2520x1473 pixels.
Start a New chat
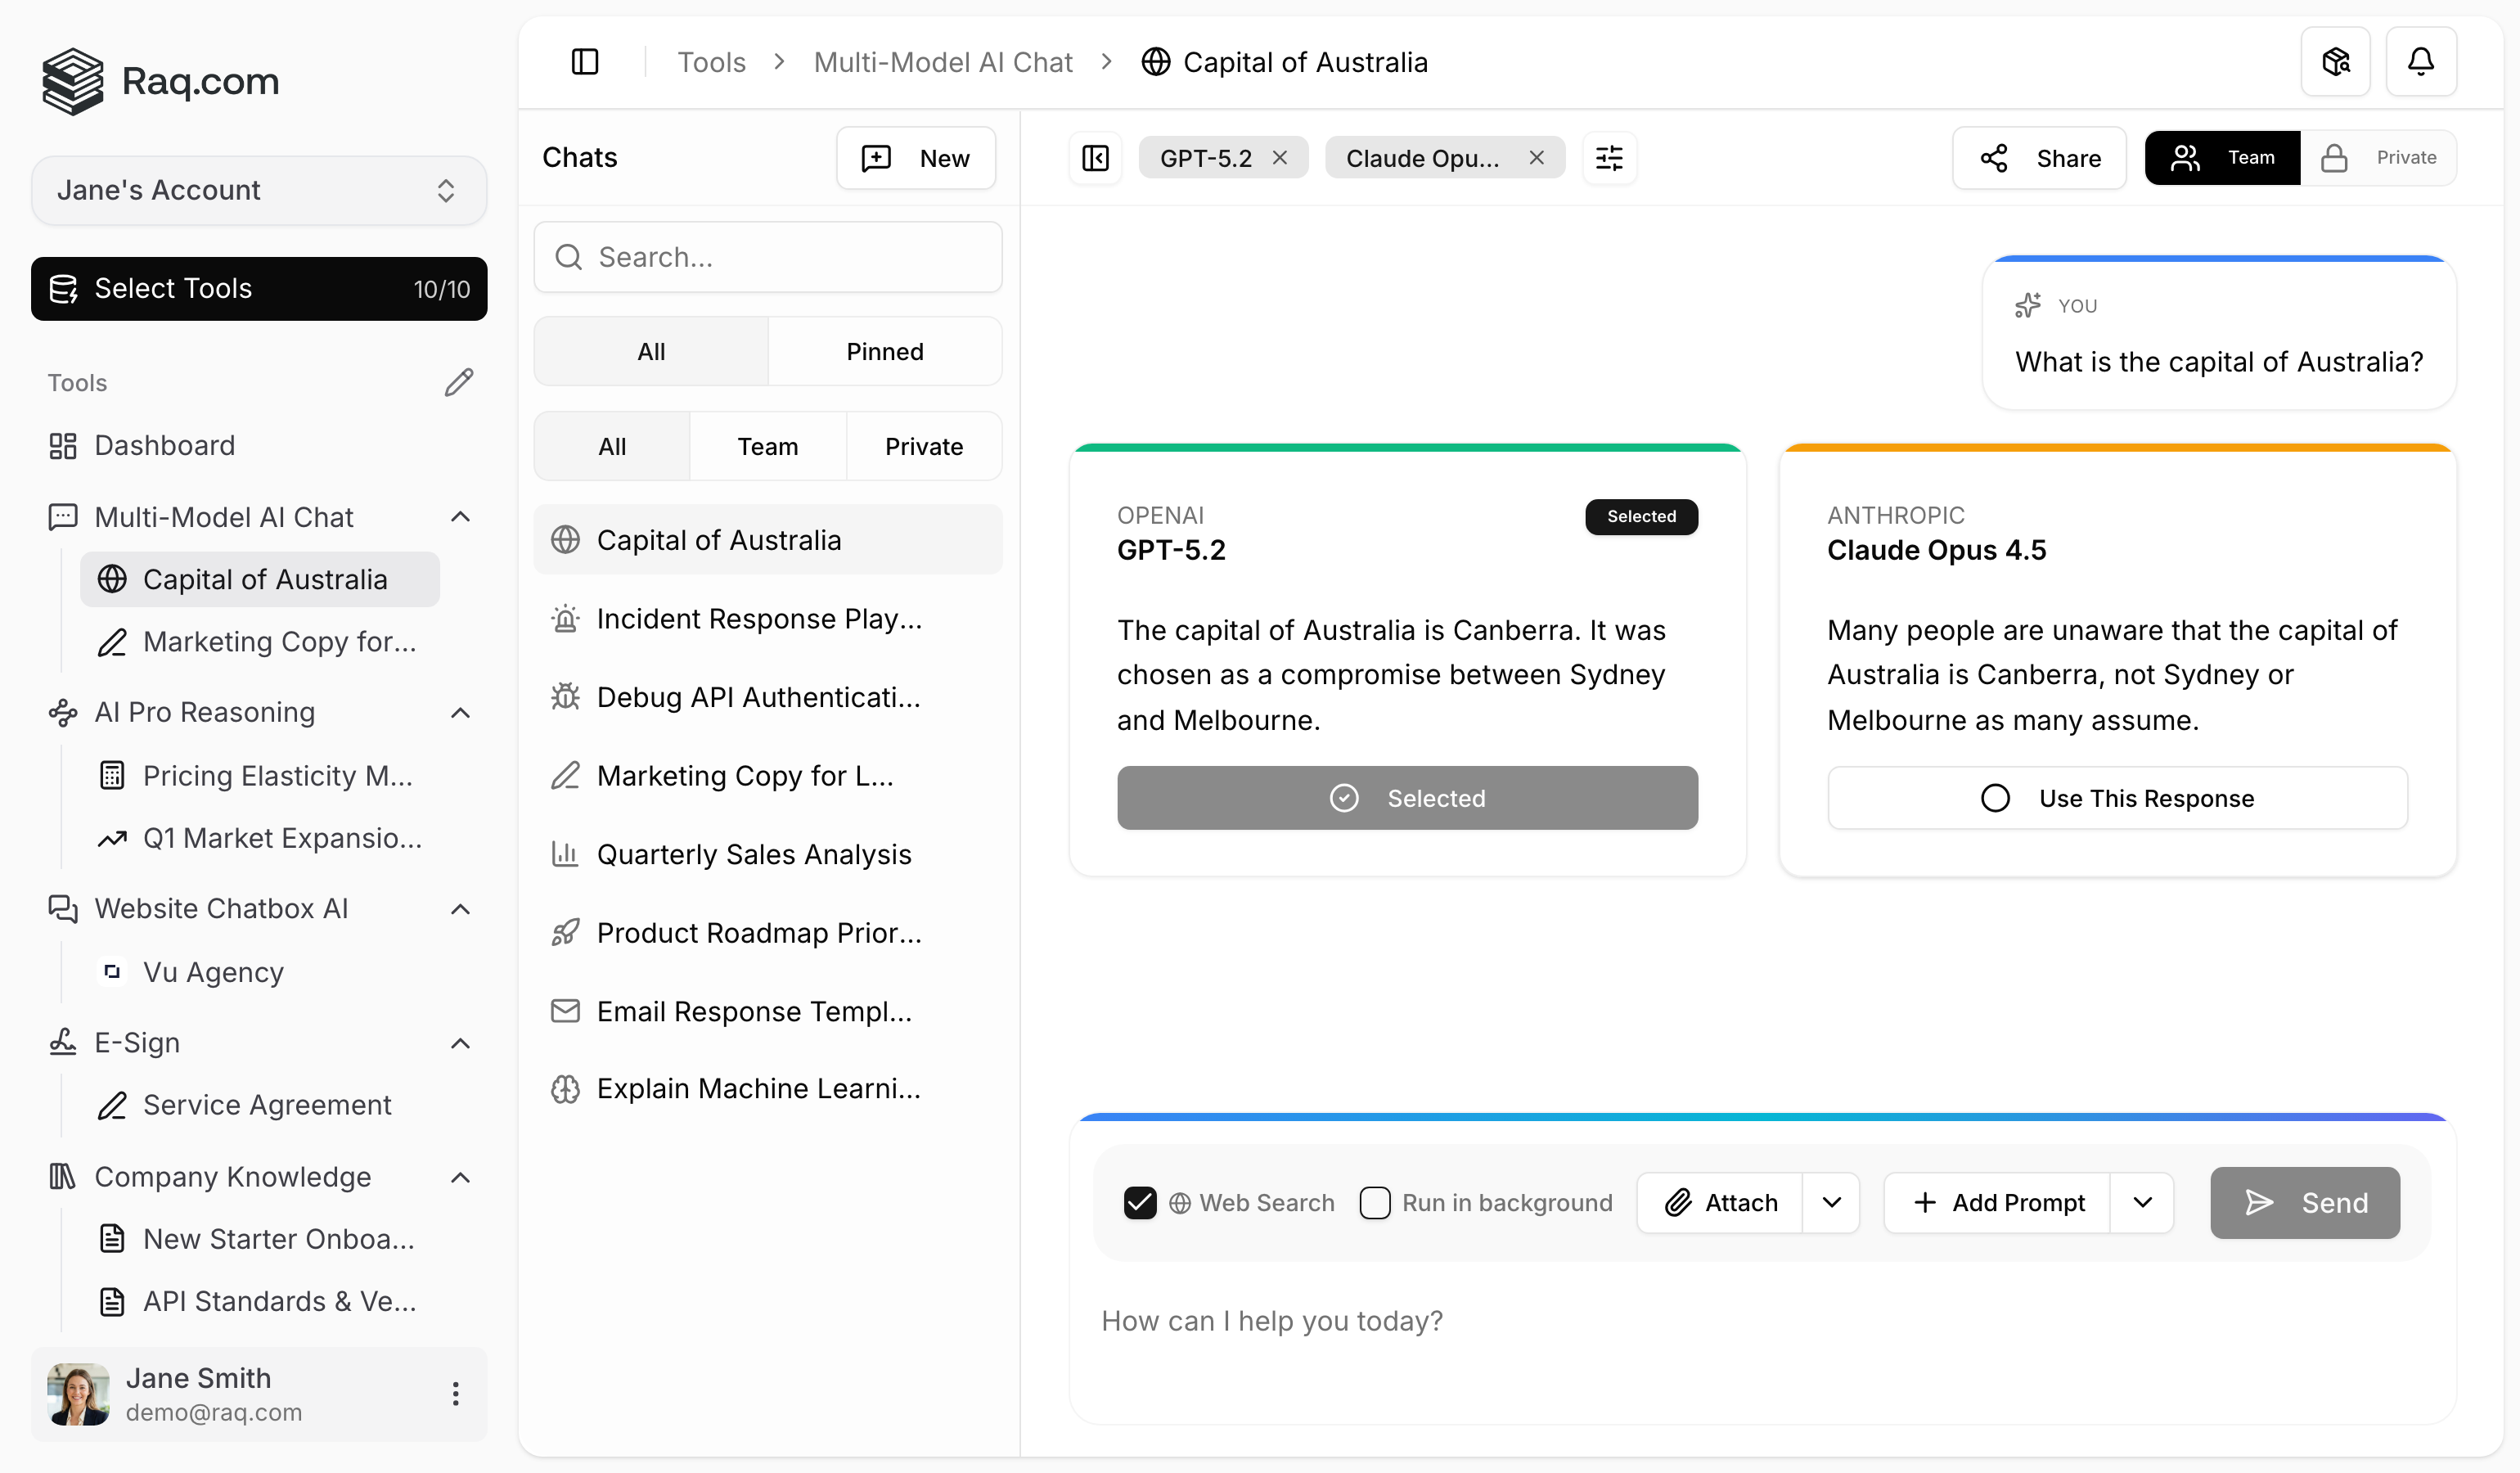click(915, 158)
